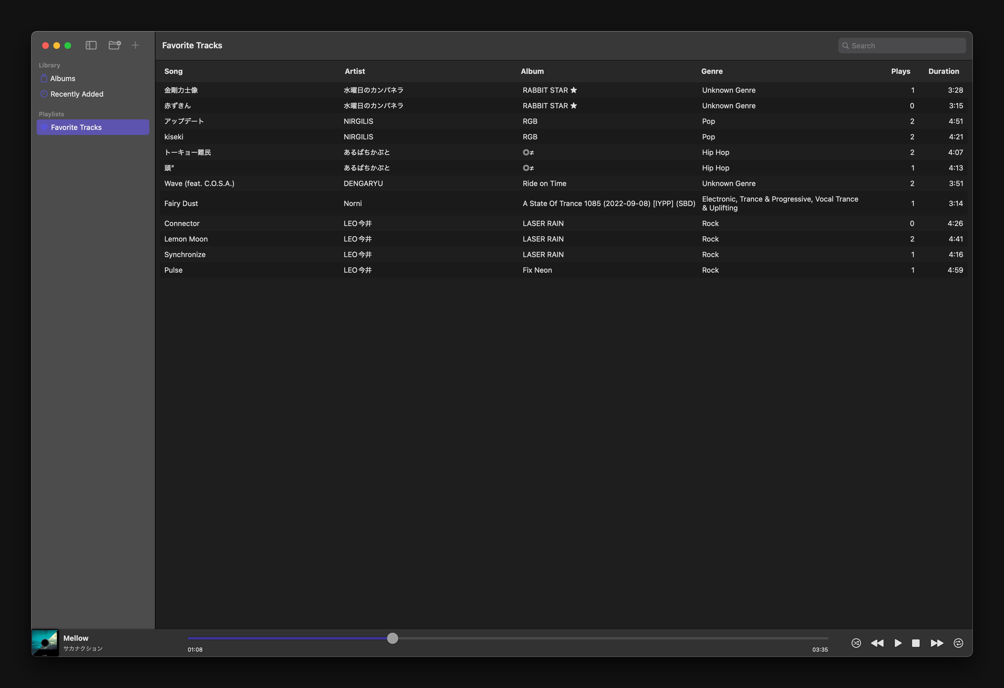Screen dimensions: 1004x688
Task: Sort by Duration column header
Action: 943,71
